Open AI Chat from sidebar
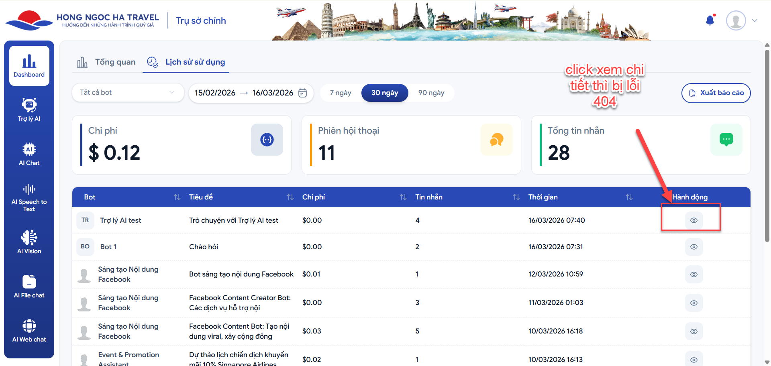Screen dimensions: 771x366 pos(29,154)
